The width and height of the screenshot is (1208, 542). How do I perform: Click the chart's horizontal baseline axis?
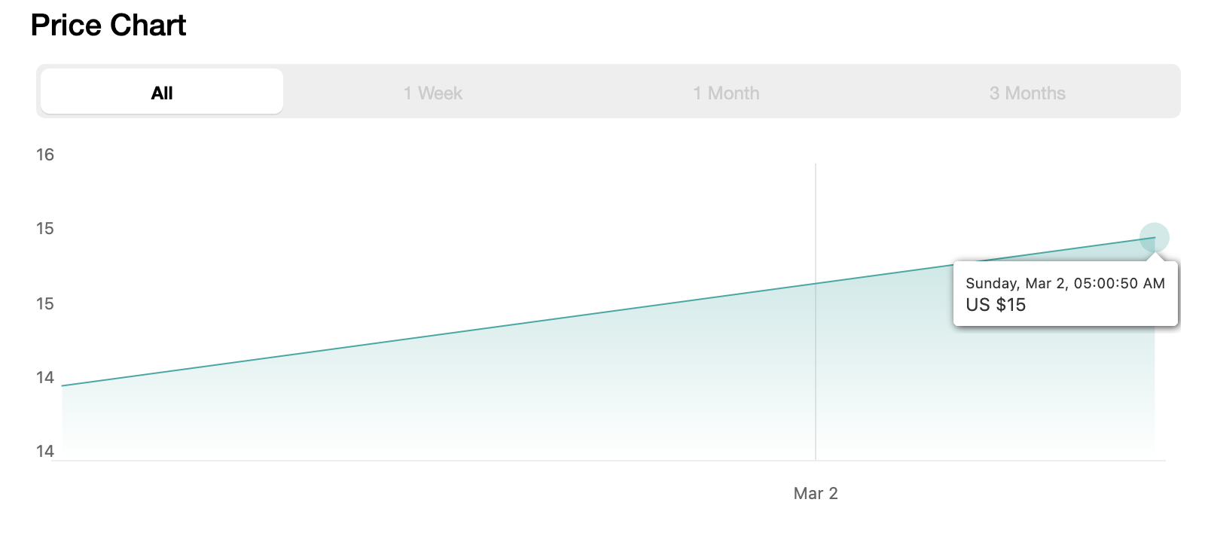pyautogui.click(x=602, y=460)
